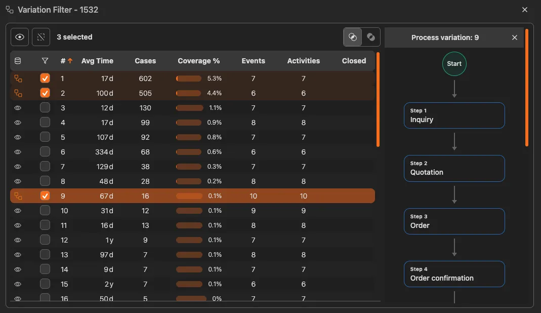
Task: Sort by the # column arrow
Action: (70, 61)
